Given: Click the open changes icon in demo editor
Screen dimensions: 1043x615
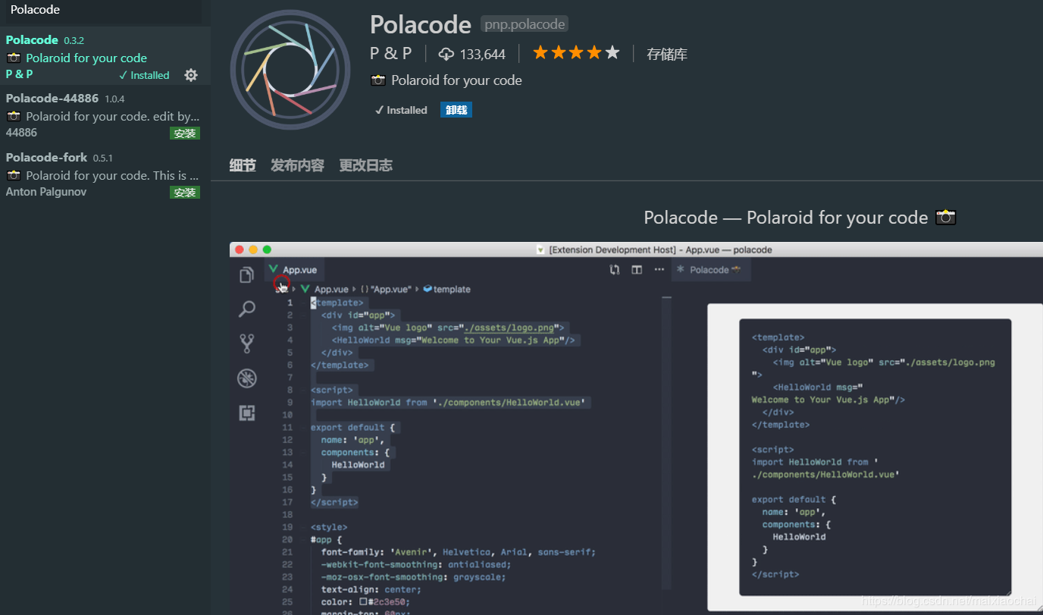Looking at the screenshot, I should [x=615, y=269].
